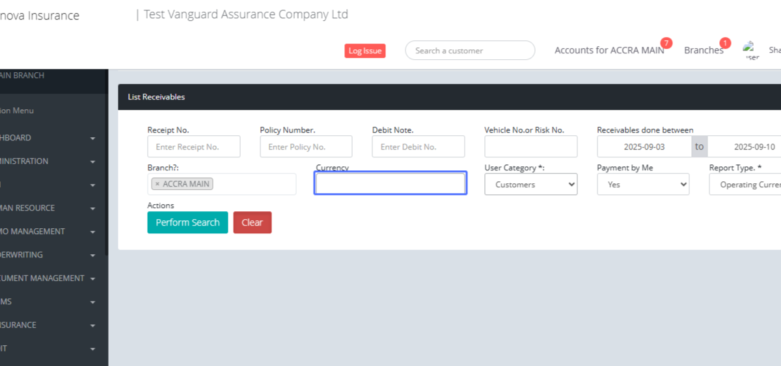
Task: Click the red badge on Accounts
Action: click(x=666, y=43)
